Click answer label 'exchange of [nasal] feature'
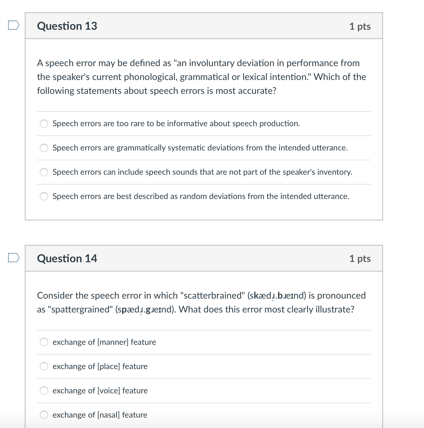The image size is (424, 428). click(x=100, y=415)
